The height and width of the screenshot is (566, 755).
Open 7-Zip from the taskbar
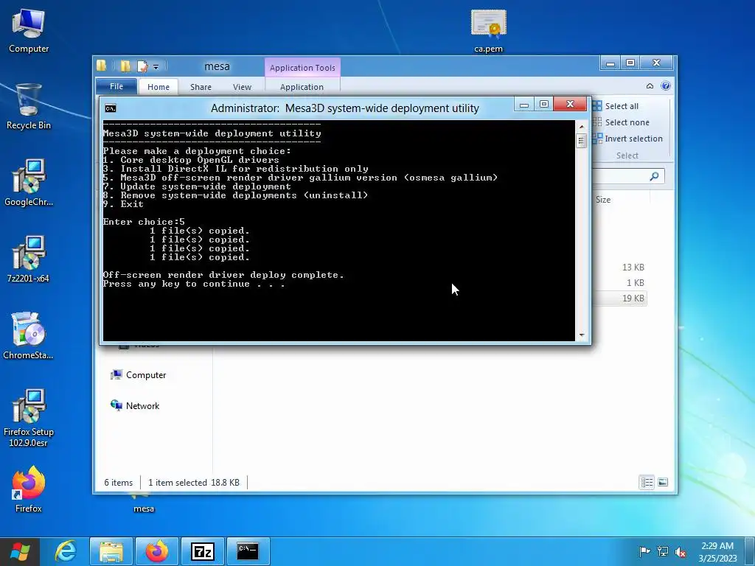(203, 551)
